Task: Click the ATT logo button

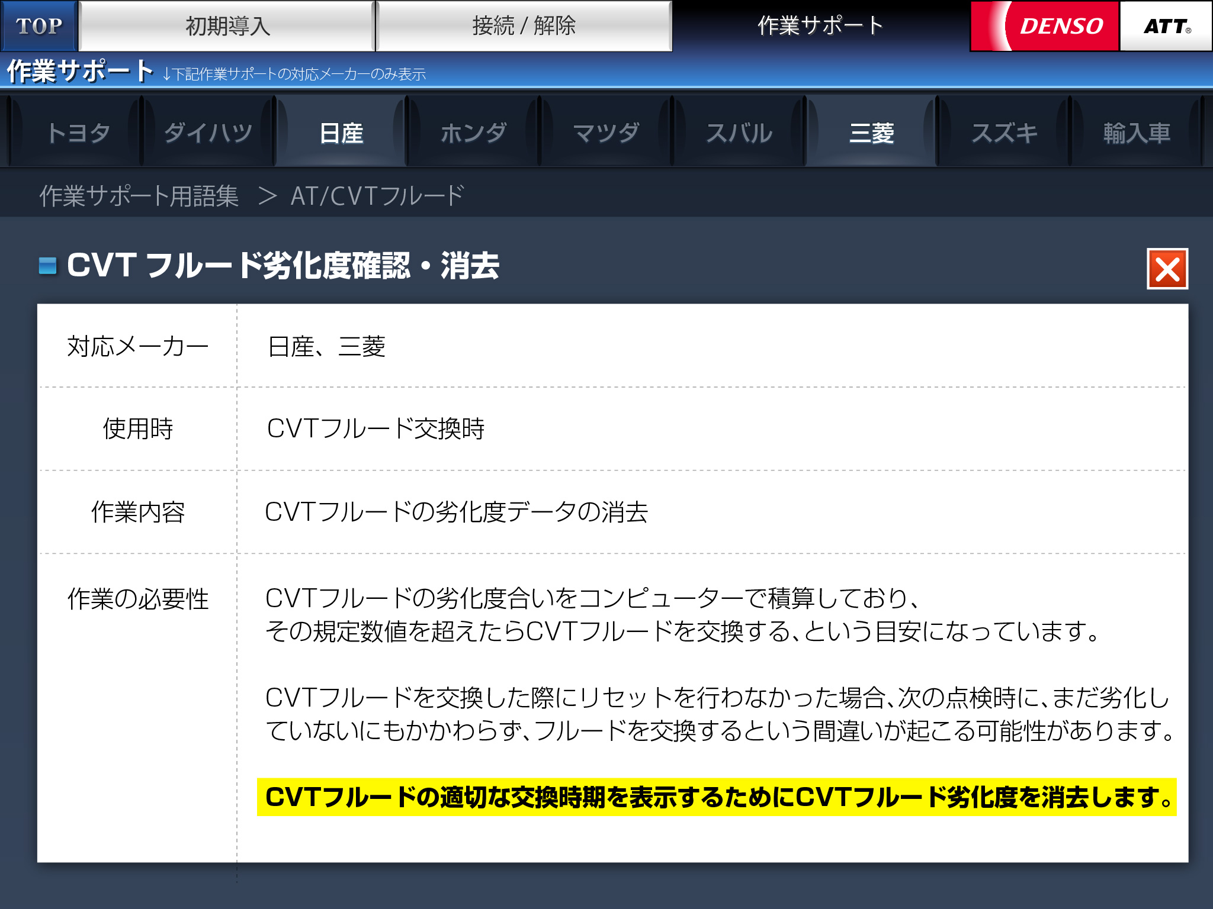Action: click(1166, 26)
